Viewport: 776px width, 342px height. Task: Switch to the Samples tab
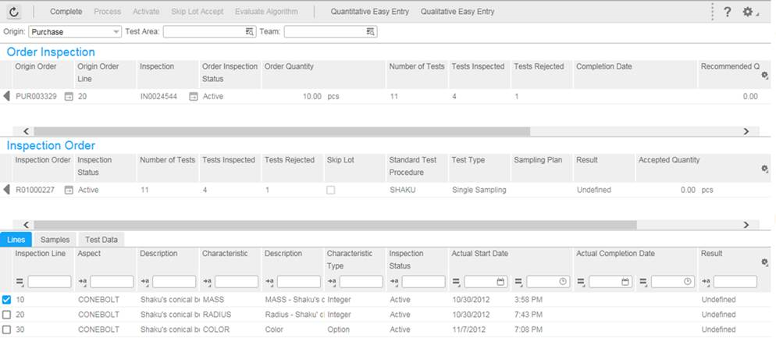55,240
